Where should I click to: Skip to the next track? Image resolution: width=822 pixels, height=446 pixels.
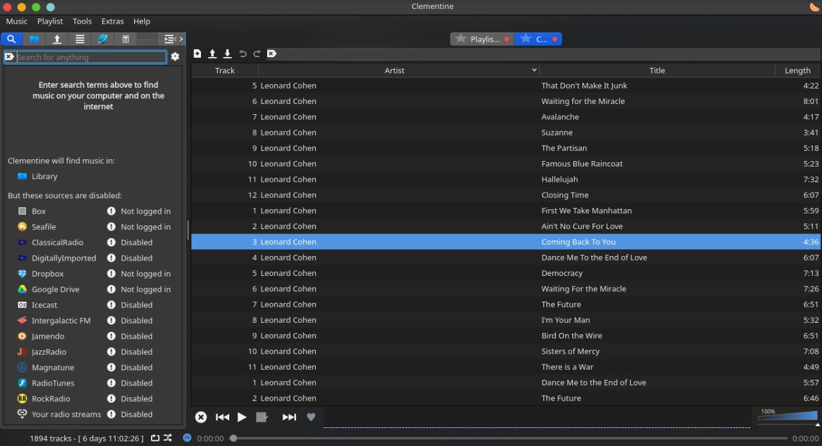pyautogui.click(x=290, y=417)
